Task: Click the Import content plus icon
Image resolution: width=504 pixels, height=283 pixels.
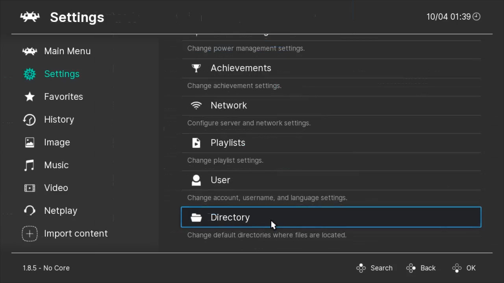Action: [30, 233]
